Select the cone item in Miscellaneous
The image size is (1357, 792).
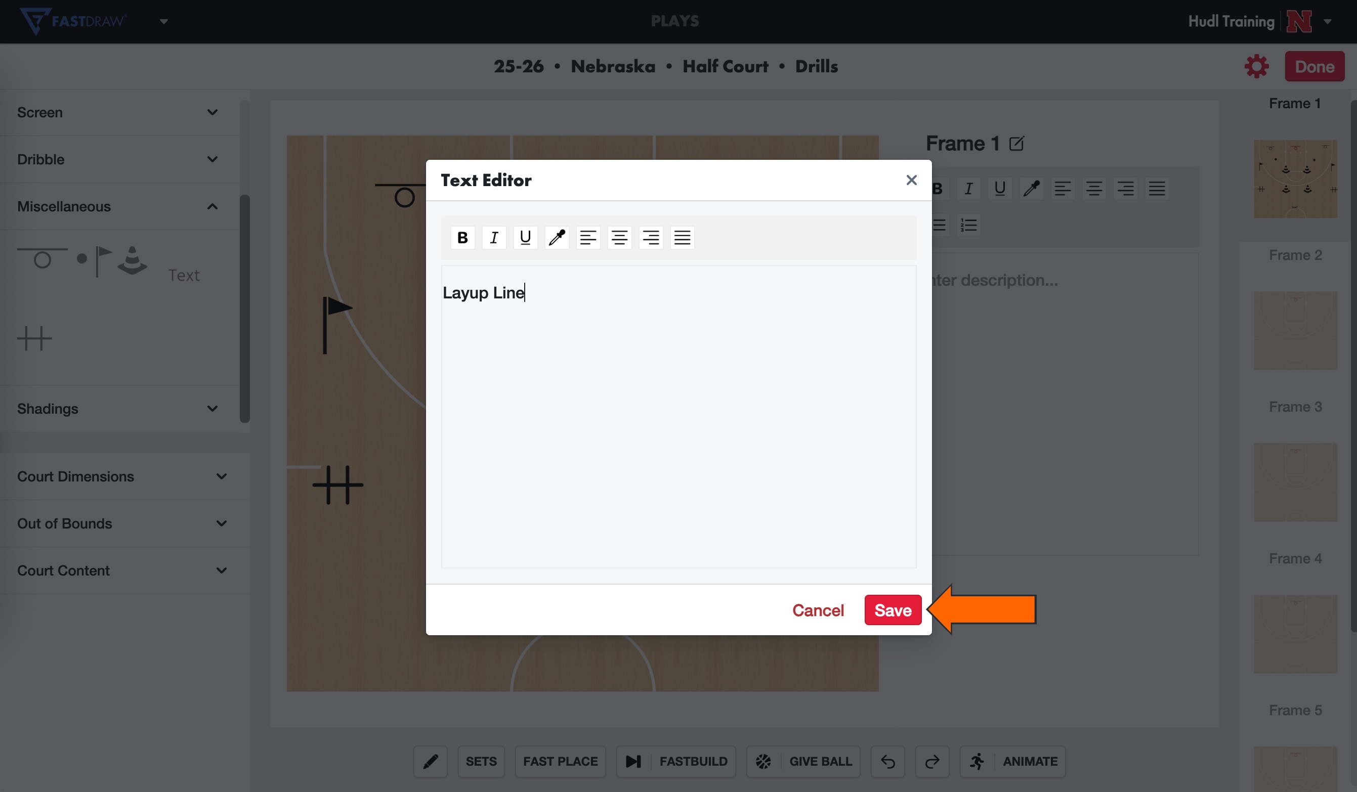133,260
